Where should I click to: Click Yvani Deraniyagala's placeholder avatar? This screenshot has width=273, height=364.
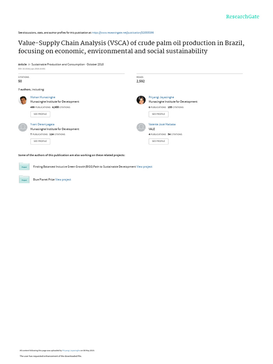[x=23, y=127]
